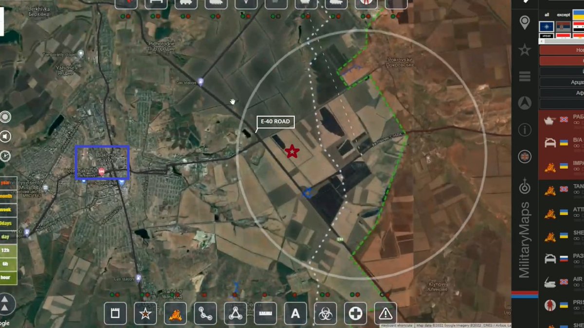Open the ATT event row
584x328 pixels.
pos(561,213)
